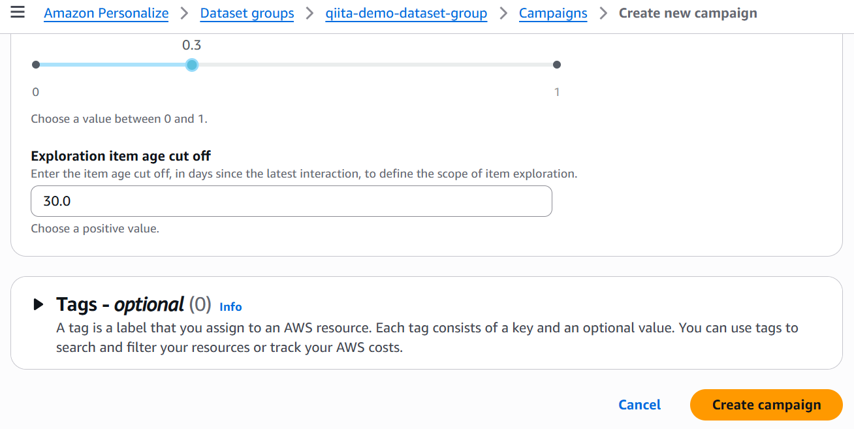Go to Amazon Personalize breadcrumb

[x=106, y=13]
